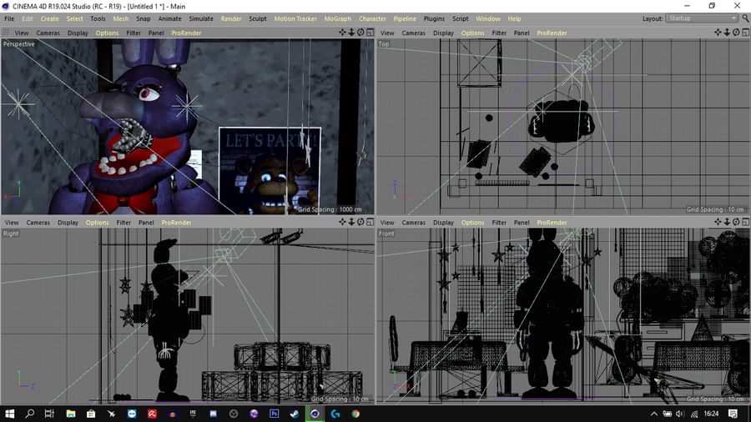Open the Help menu

coord(514,18)
